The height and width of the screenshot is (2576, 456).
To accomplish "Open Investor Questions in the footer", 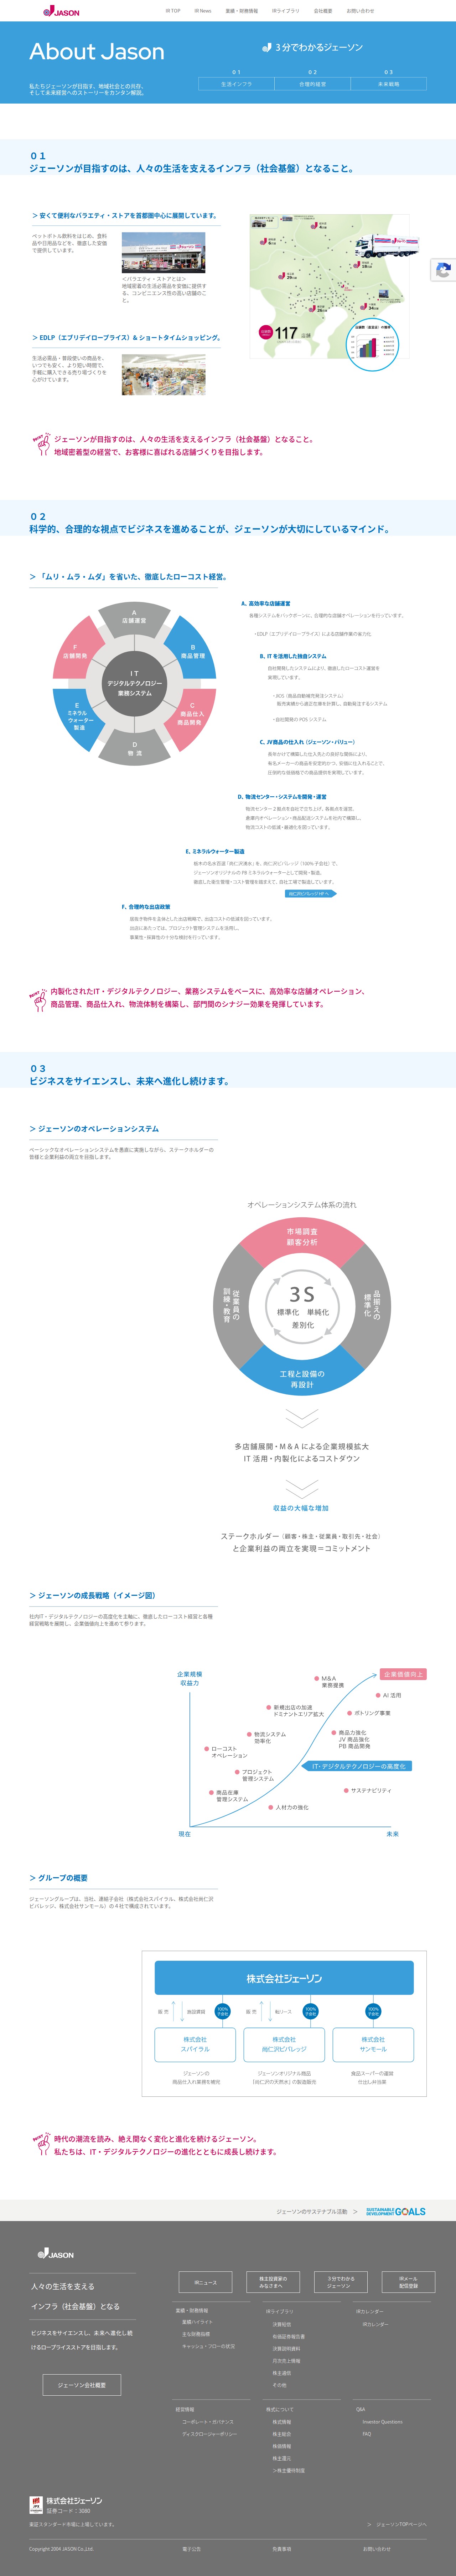I will point(382,2422).
